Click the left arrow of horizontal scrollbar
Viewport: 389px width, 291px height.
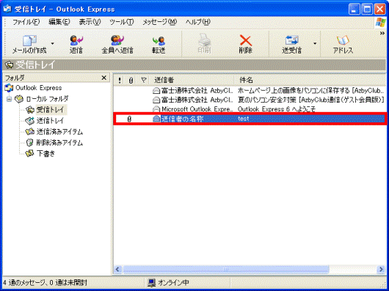click(x=117, y=269)
